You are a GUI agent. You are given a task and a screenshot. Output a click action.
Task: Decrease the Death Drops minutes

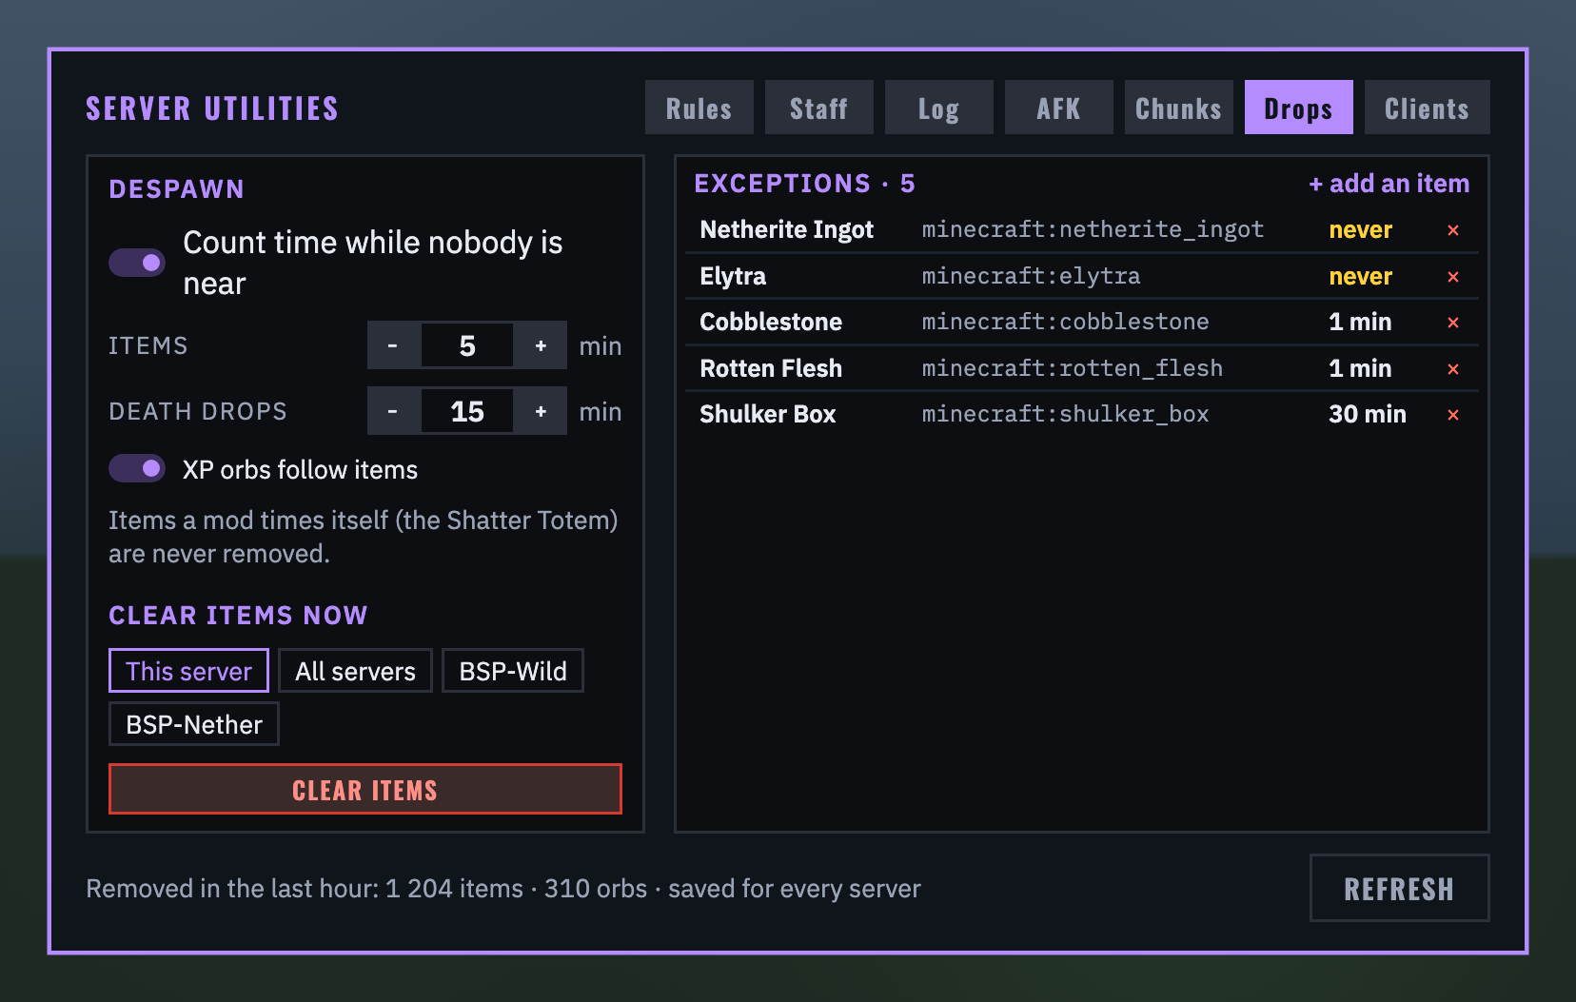coord(393,411)
